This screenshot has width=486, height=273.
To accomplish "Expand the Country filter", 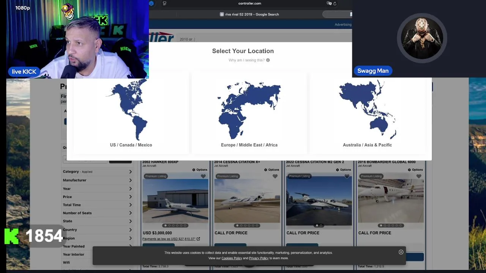I will [x=98, y=230].
